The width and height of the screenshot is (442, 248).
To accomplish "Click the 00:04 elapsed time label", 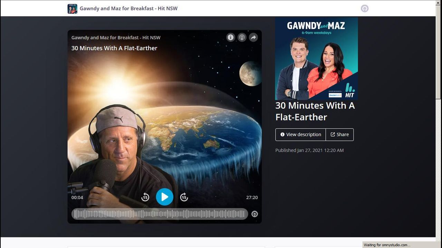I will point(77,197).
